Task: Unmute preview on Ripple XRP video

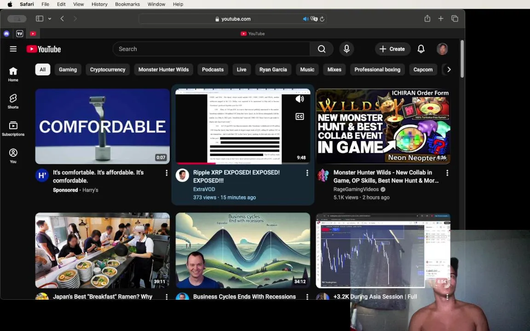Action: coord(300,99)
